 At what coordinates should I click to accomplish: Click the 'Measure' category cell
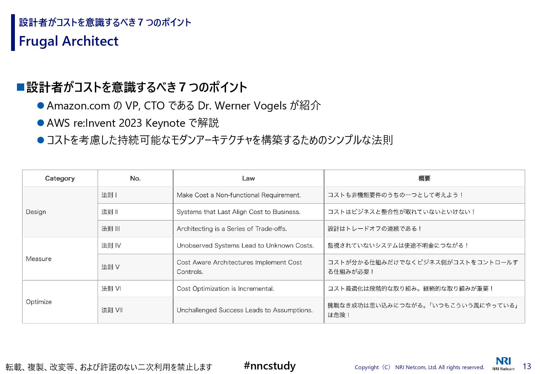click(60, 259)
